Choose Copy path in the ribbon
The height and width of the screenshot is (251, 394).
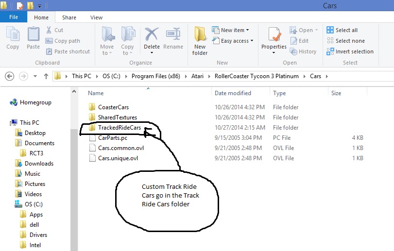pos(63,41)
